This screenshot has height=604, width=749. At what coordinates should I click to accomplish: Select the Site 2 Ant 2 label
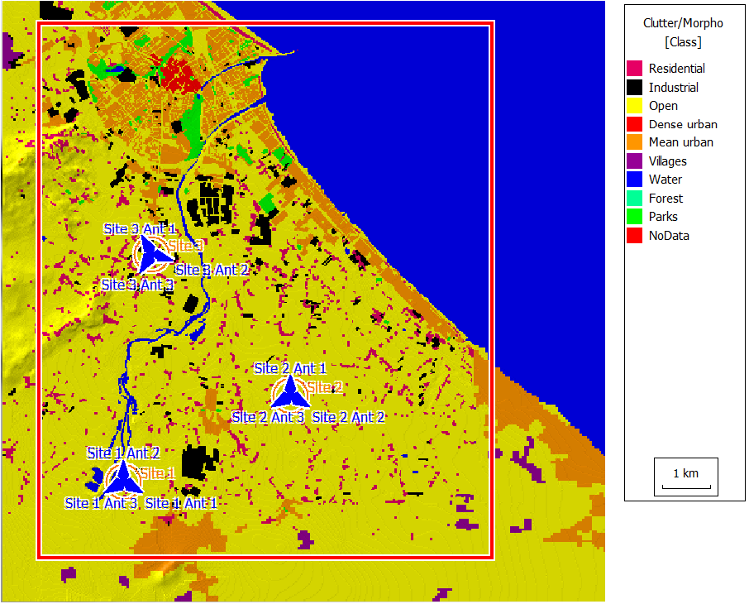click(349, 417)
